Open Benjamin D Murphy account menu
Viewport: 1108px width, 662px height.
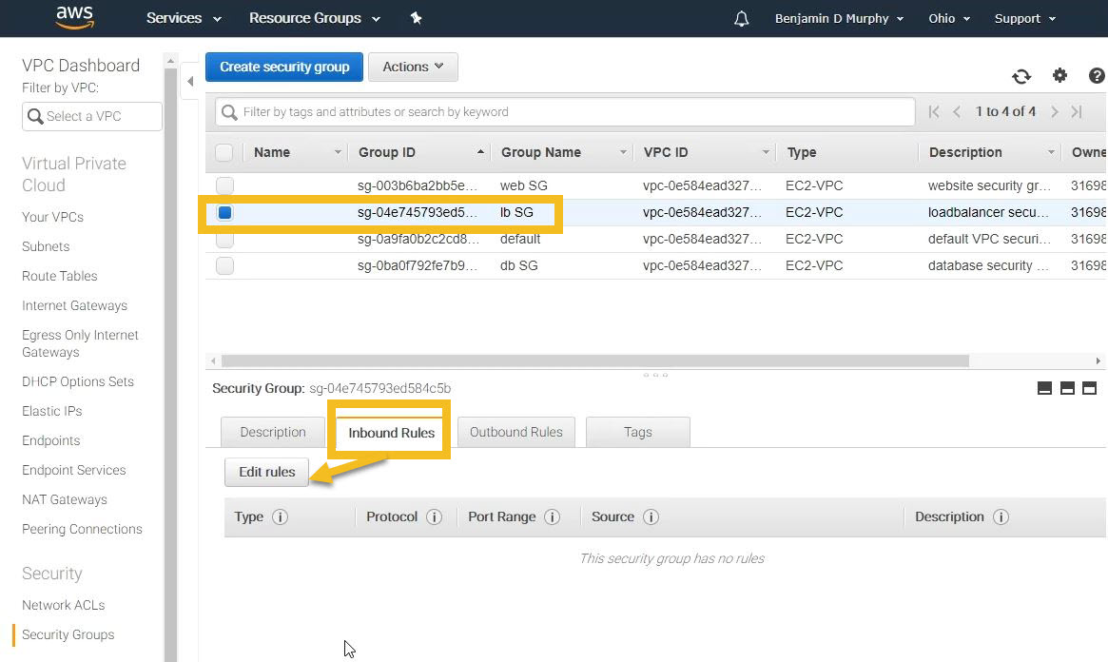pos(839,18)
